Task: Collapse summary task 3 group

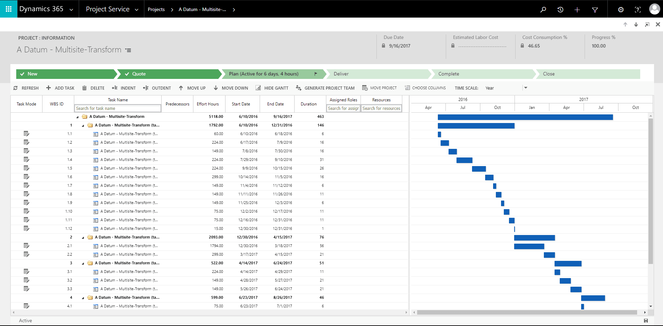Action: pyautogui.click(x=83, y=264)
